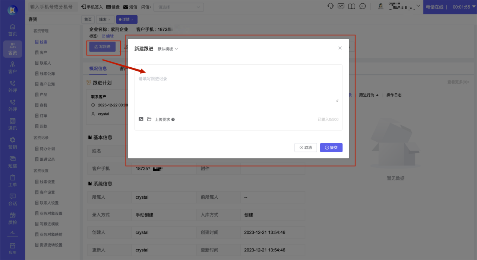The height and width of the screenshot is (260, 477).
Task: Open the book documentation icon
Action: click(351, 7)
